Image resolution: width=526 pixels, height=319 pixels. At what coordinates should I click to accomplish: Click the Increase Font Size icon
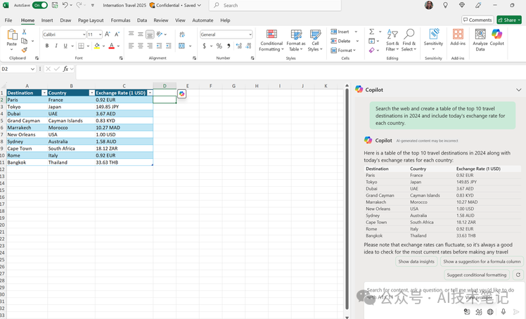tap(108, 34)
